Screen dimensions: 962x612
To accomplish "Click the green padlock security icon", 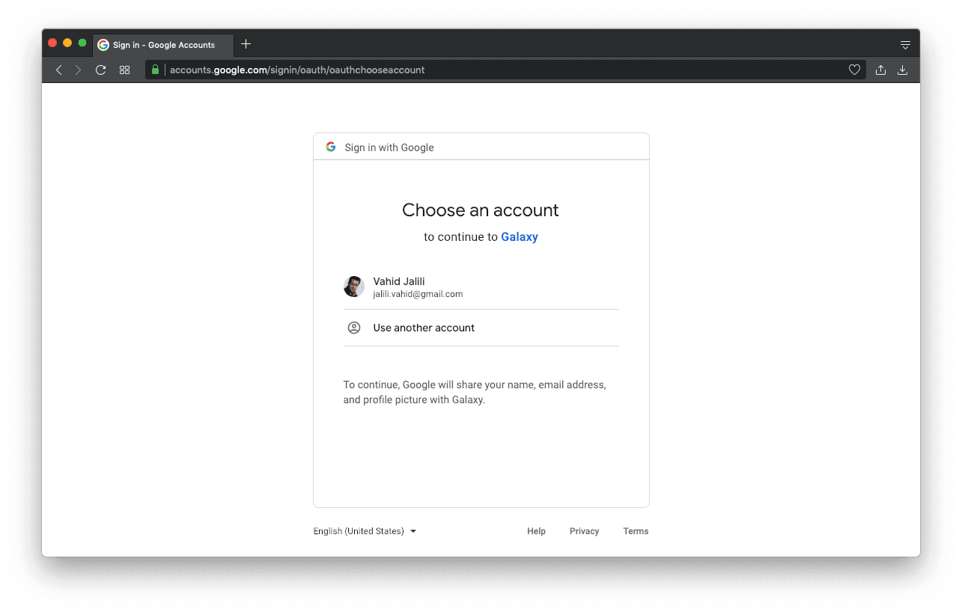I will (x=155, y=70).
